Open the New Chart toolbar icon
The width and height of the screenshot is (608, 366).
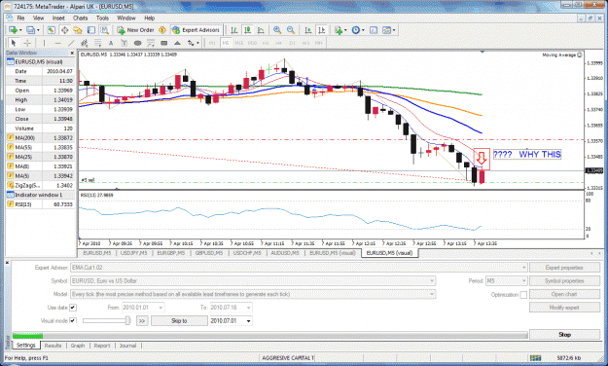(14, 30)
